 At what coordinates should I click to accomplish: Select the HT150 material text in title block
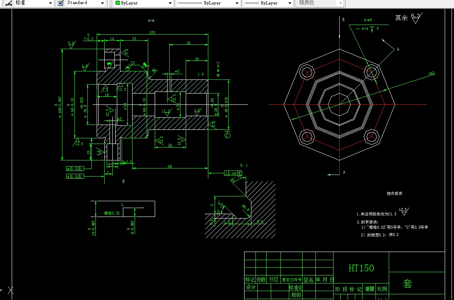(x=361, y=268)
